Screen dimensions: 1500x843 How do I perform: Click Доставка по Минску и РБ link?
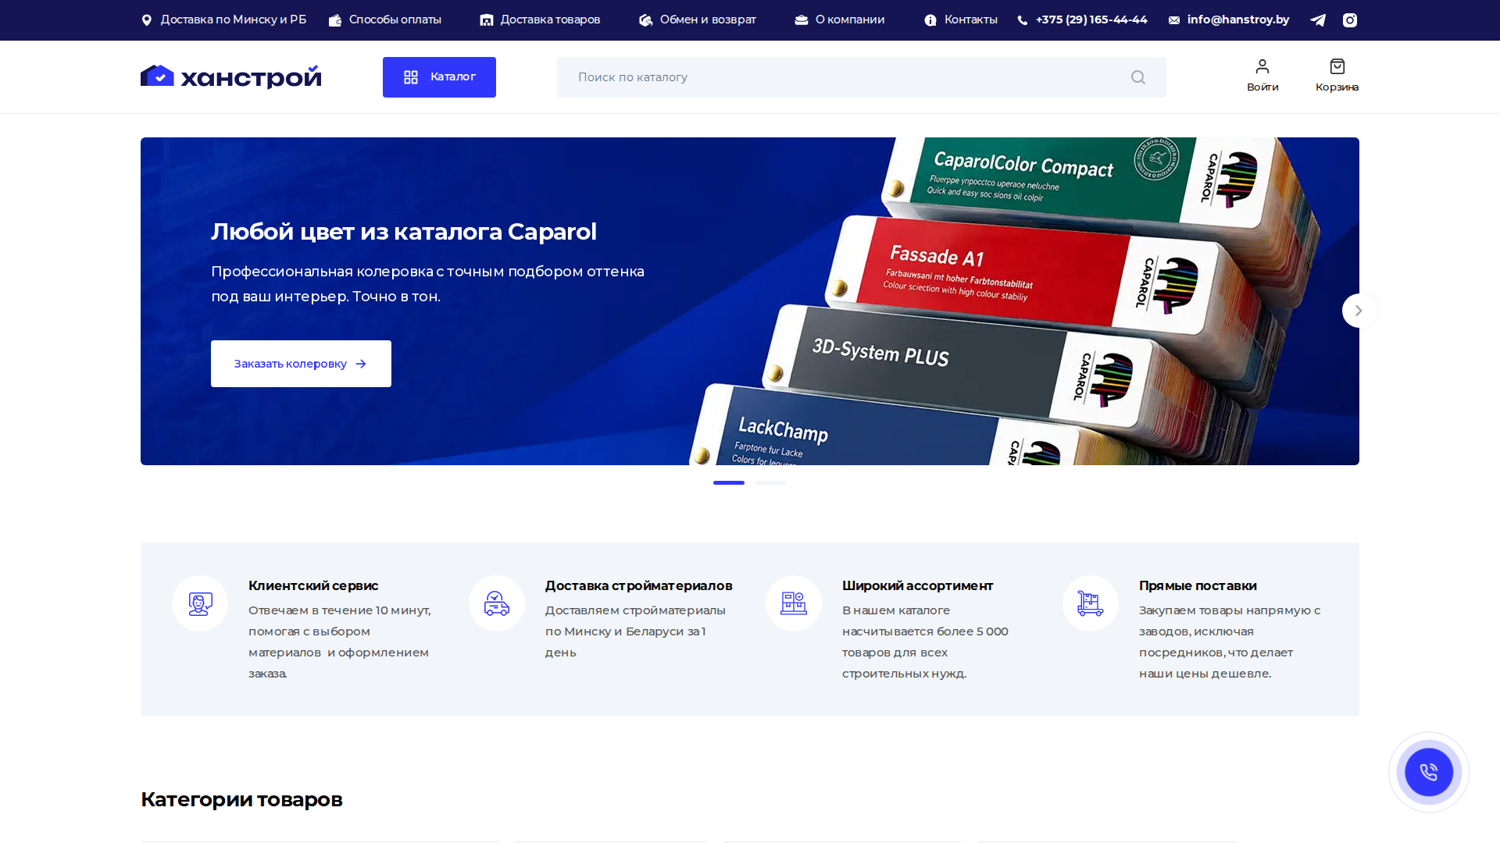[234, 20]
